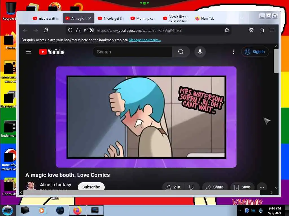Switch to nicole watter tab
Viewport: 289px width, 216px height.
coord(46,18)
